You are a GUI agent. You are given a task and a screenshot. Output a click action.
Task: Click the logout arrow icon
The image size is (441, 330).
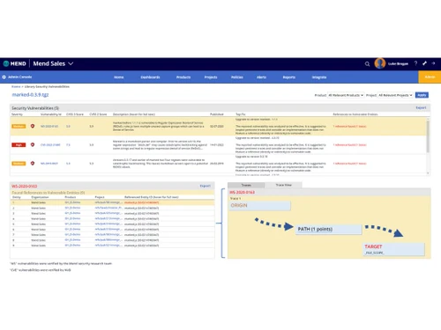pyautogui.click(x=433, y=63)
